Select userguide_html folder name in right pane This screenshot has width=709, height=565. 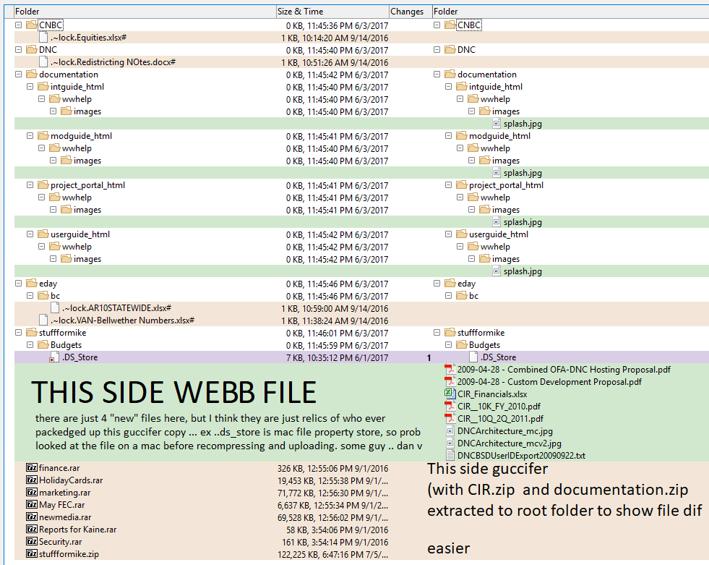click(x=498, y=234)
